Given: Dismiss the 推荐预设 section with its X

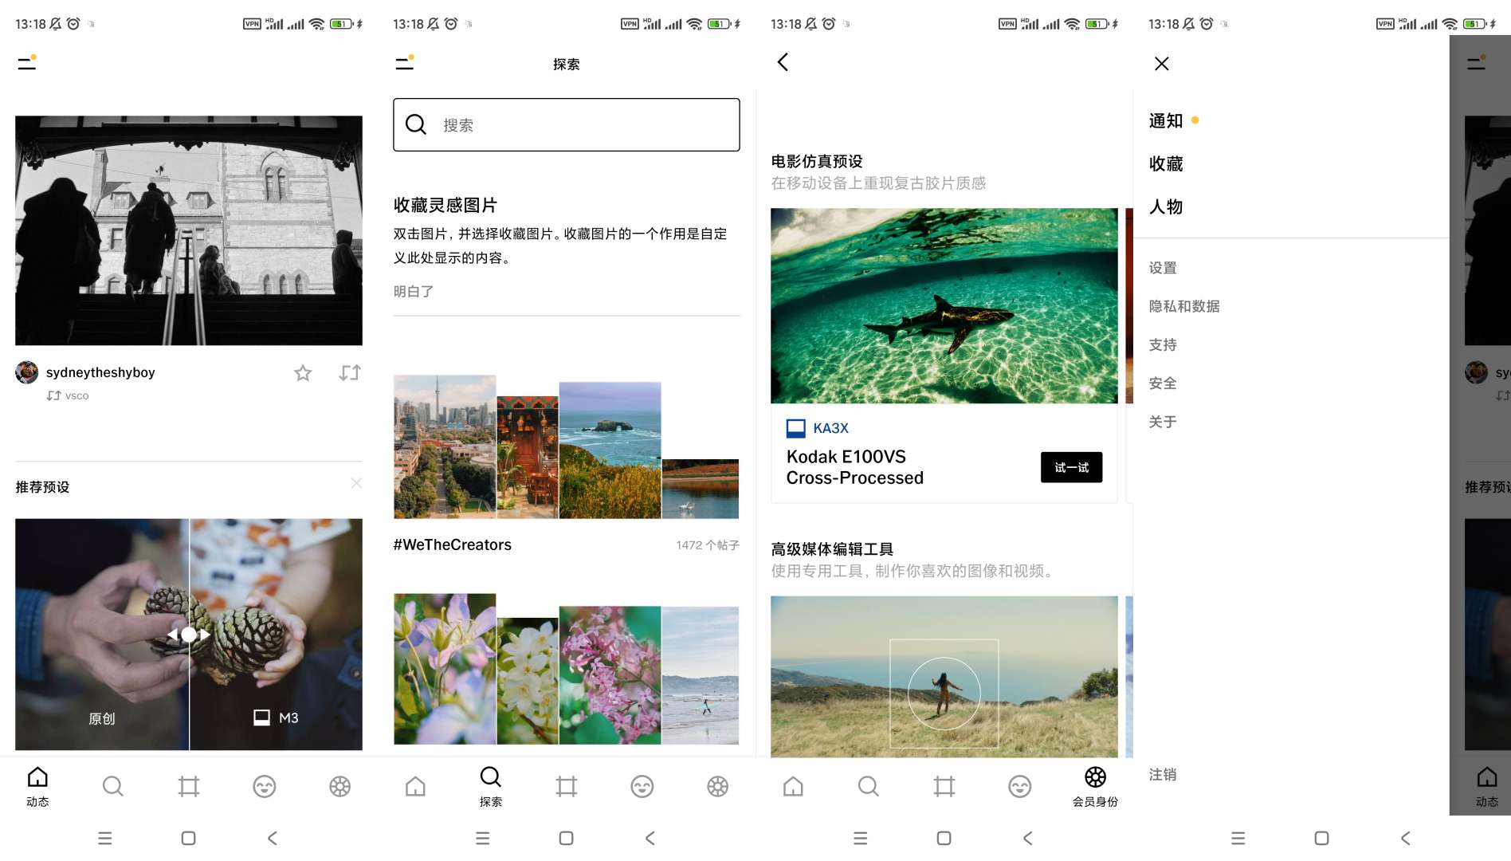Looking at the screenshot, I should (356, 483).
